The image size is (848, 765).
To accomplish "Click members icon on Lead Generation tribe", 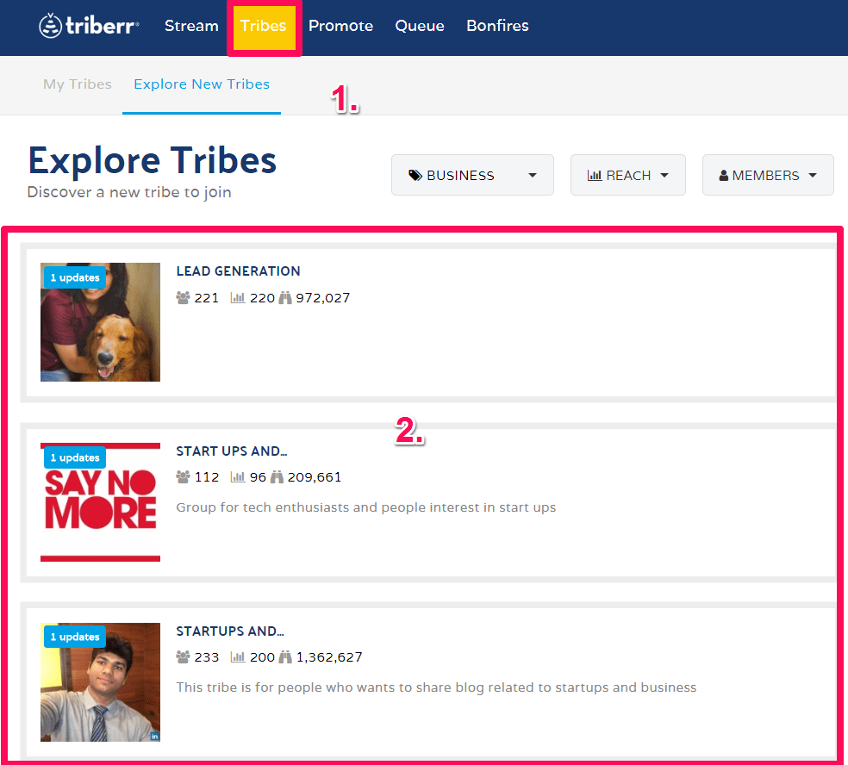I will [x=183, y=298].
